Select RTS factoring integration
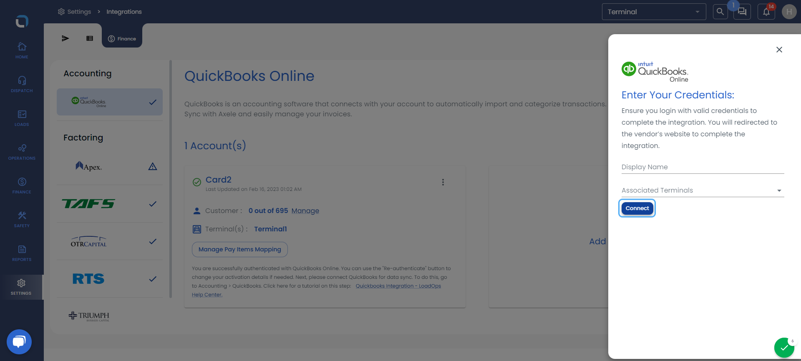Image resolution: width=801 pixels, height=361 pixels. click(x=110, y=279)
